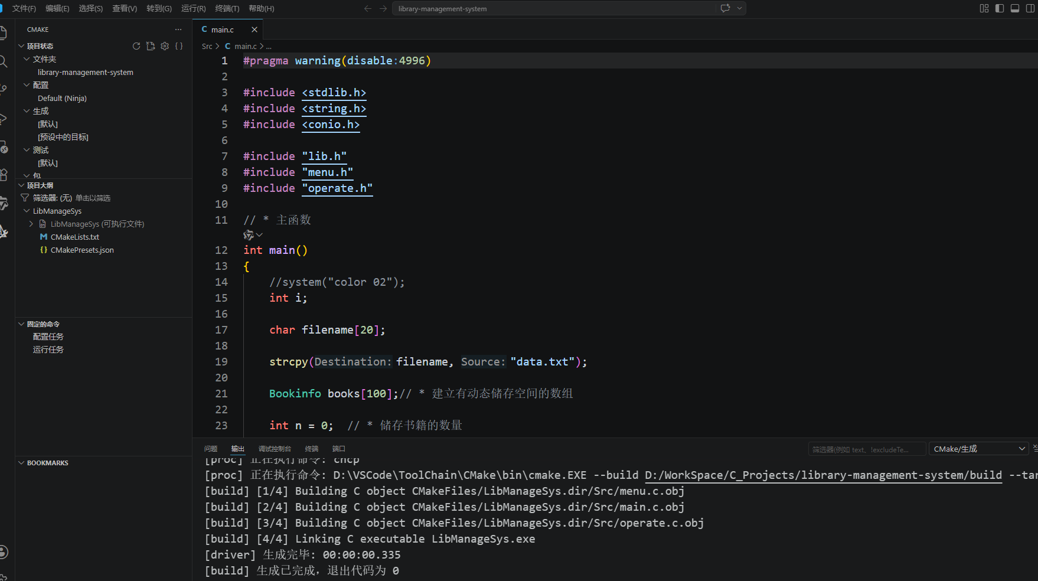Switch to the 终端 panel tab
Screen dimensions: 1038x581
(312, 449)
